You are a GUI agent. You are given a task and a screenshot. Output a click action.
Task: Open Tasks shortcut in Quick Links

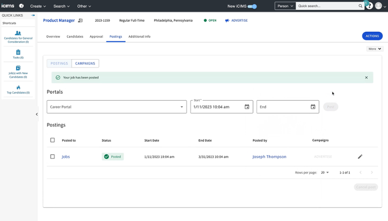18,53
